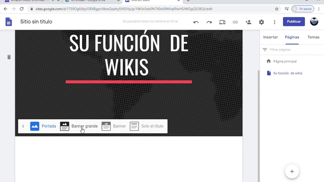Edit the site name Sitio sin título
The height and width of the screenshot is (182, 324).
[36, 22]
